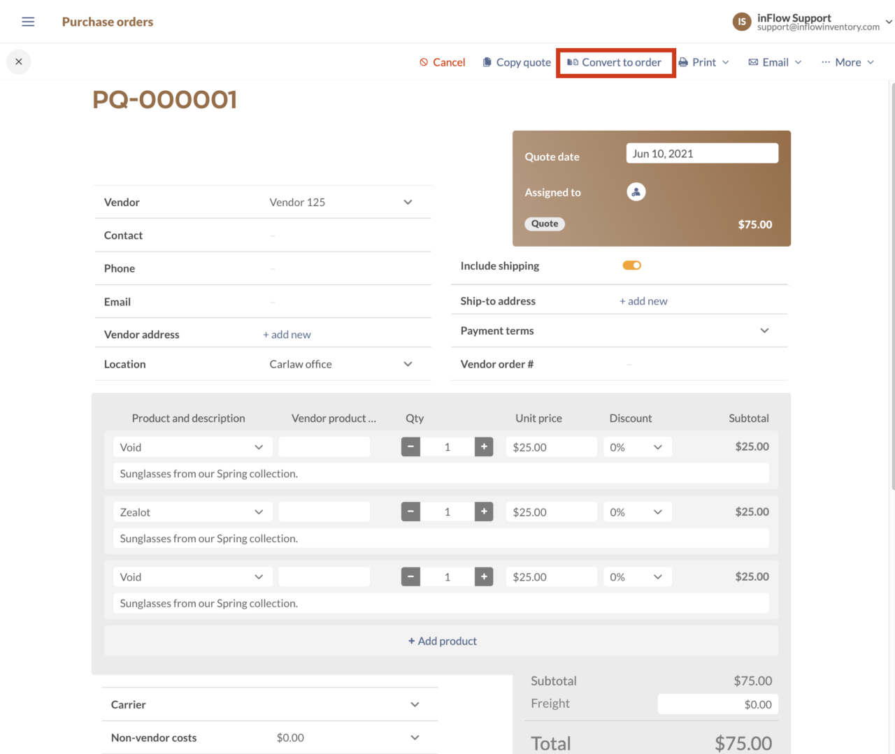Decrease quantity on Zealot row
Viewport: 895px width, 754px height.
[x=410, y=512]
